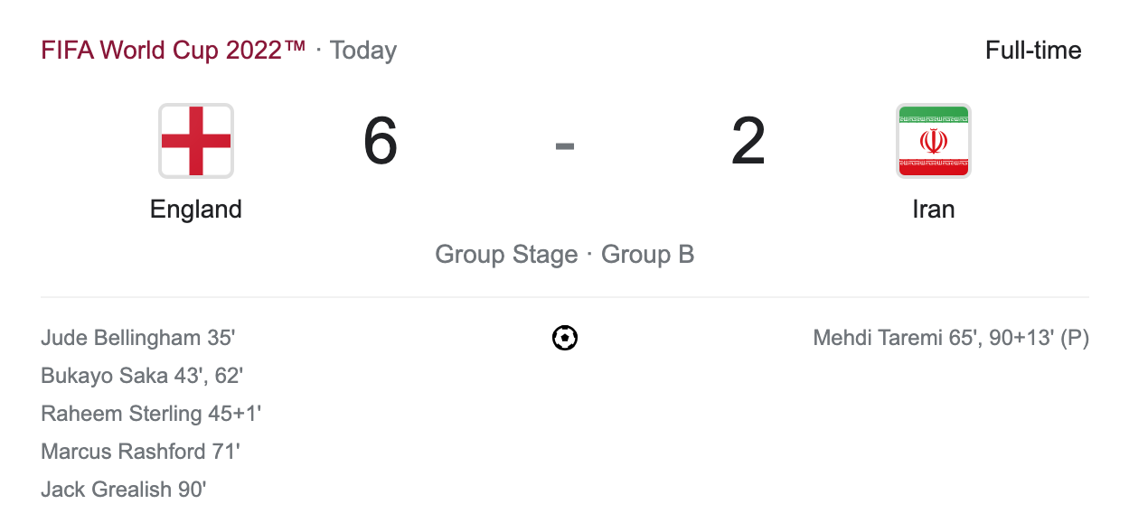Image resolution: width=1129 pixels, height=532 pixels.
Task: Click Iran's score of 2
Action: (748, 142)
